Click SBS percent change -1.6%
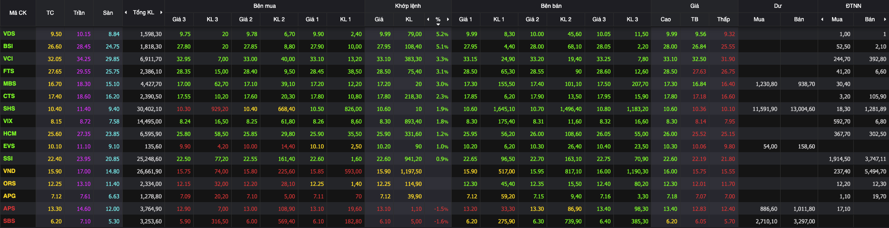The height and width of the screenshot is (228, 889). 441,222
